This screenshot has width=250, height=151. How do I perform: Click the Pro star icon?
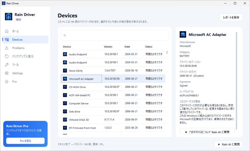point(6,82)
